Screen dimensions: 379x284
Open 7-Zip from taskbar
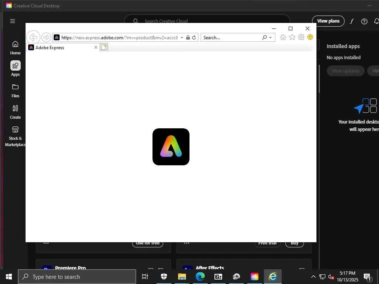pos(218,277)
